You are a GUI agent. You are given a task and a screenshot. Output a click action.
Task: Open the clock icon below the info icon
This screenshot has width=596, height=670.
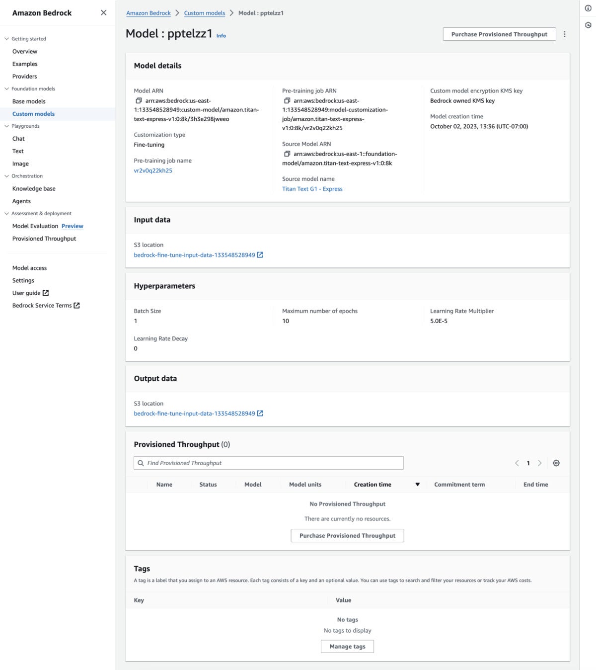(588, 25)
